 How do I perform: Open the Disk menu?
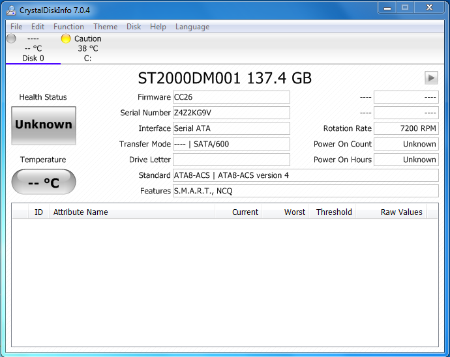click(134, 27)
